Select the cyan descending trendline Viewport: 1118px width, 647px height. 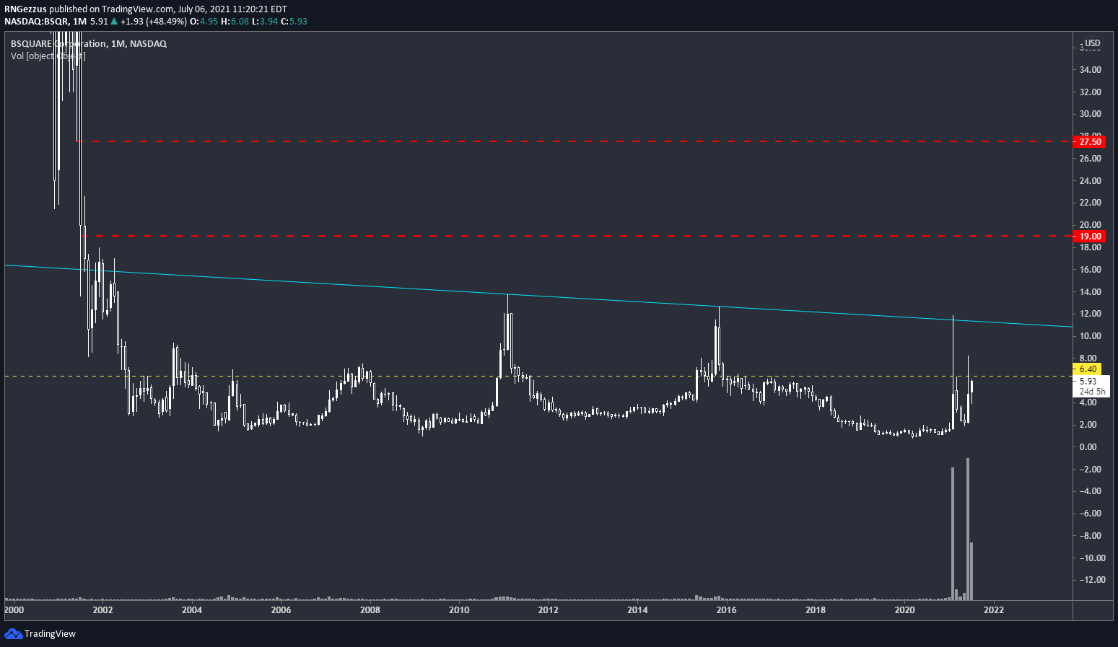coord(538,296)
